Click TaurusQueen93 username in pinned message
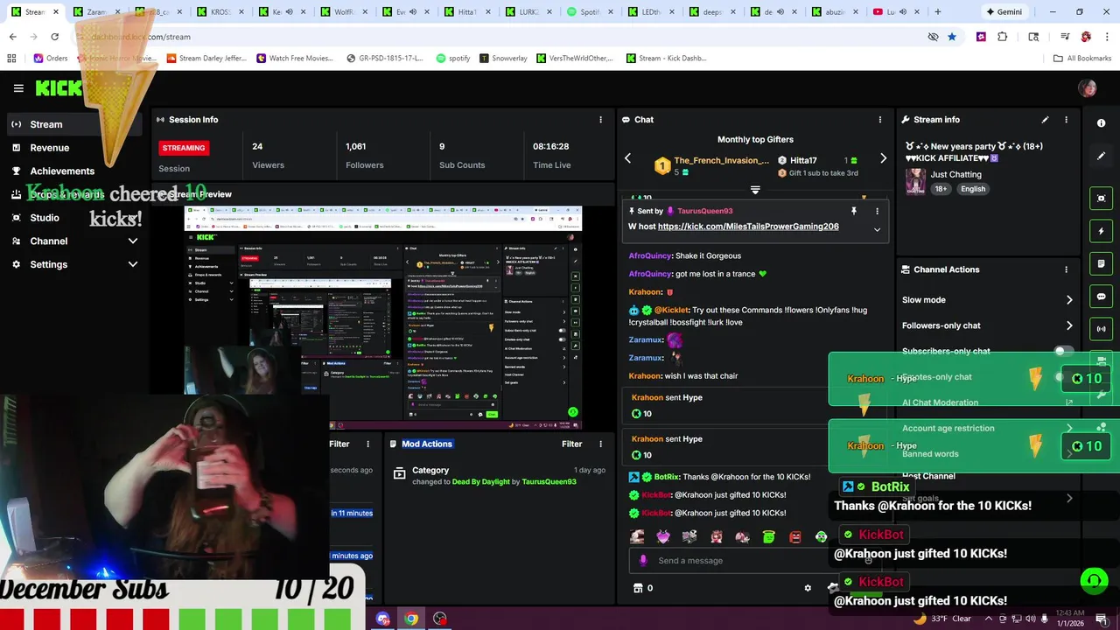Viewport: 1120px width, 630px height. pos(704,211)
